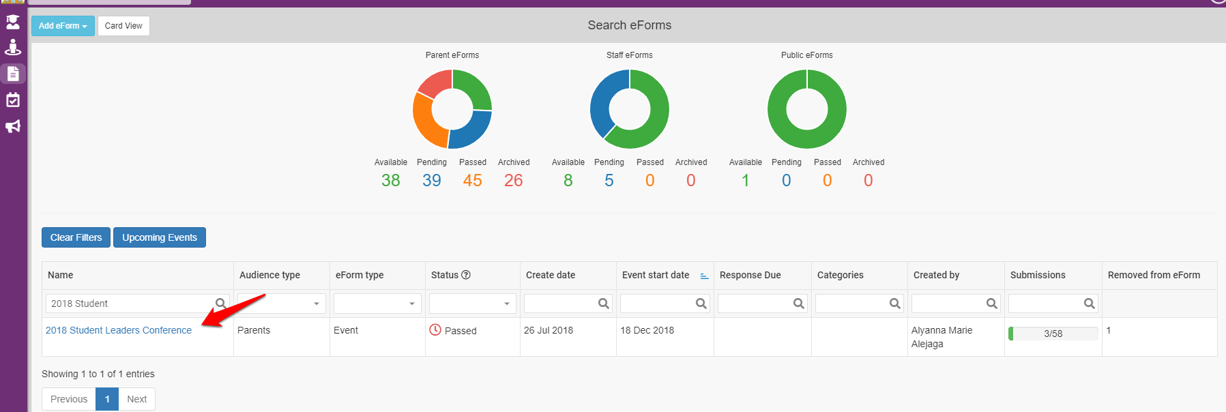1226x412 pixels.
Task: Sort by Name column header
Action: [x=137, y=275]
